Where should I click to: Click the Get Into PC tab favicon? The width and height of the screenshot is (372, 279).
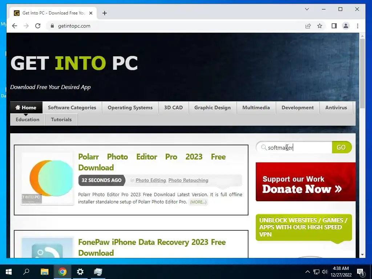[17, 13]
